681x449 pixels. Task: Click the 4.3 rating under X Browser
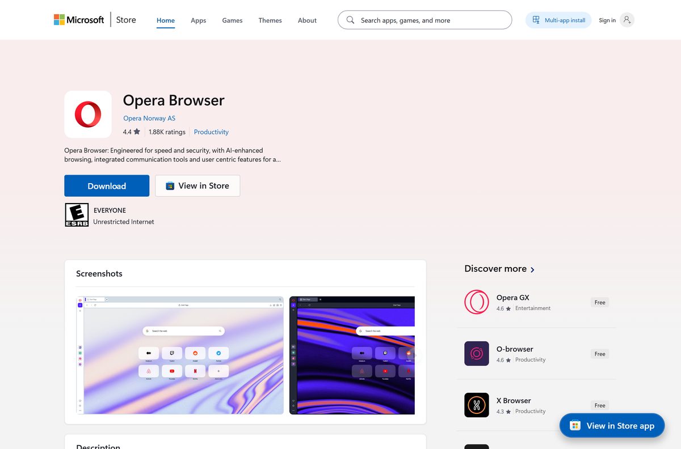tap(503, 412)
